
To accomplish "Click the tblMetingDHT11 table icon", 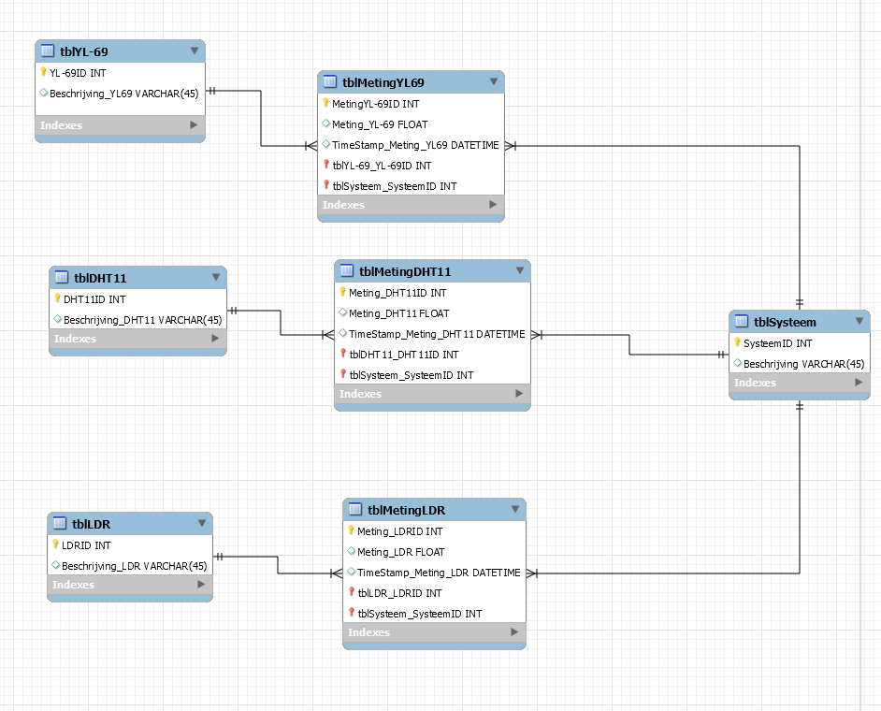I will pos(347,271).
